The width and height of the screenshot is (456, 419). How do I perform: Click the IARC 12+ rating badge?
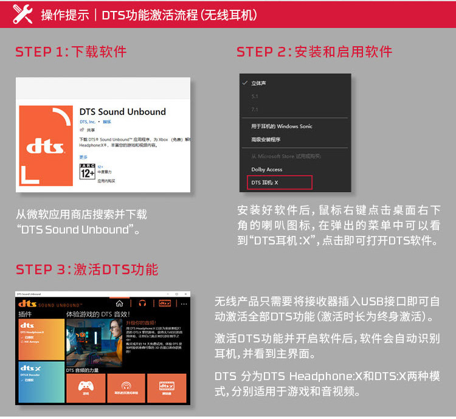(x=87, y=171)
